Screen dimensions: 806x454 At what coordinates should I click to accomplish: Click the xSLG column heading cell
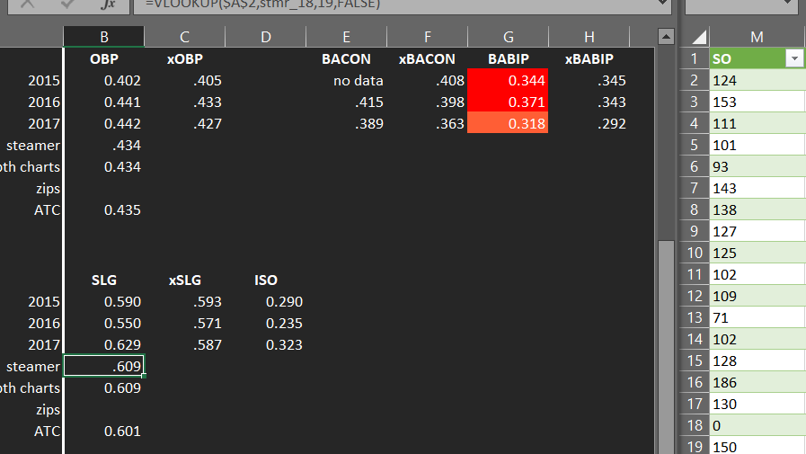click(184, 280)
